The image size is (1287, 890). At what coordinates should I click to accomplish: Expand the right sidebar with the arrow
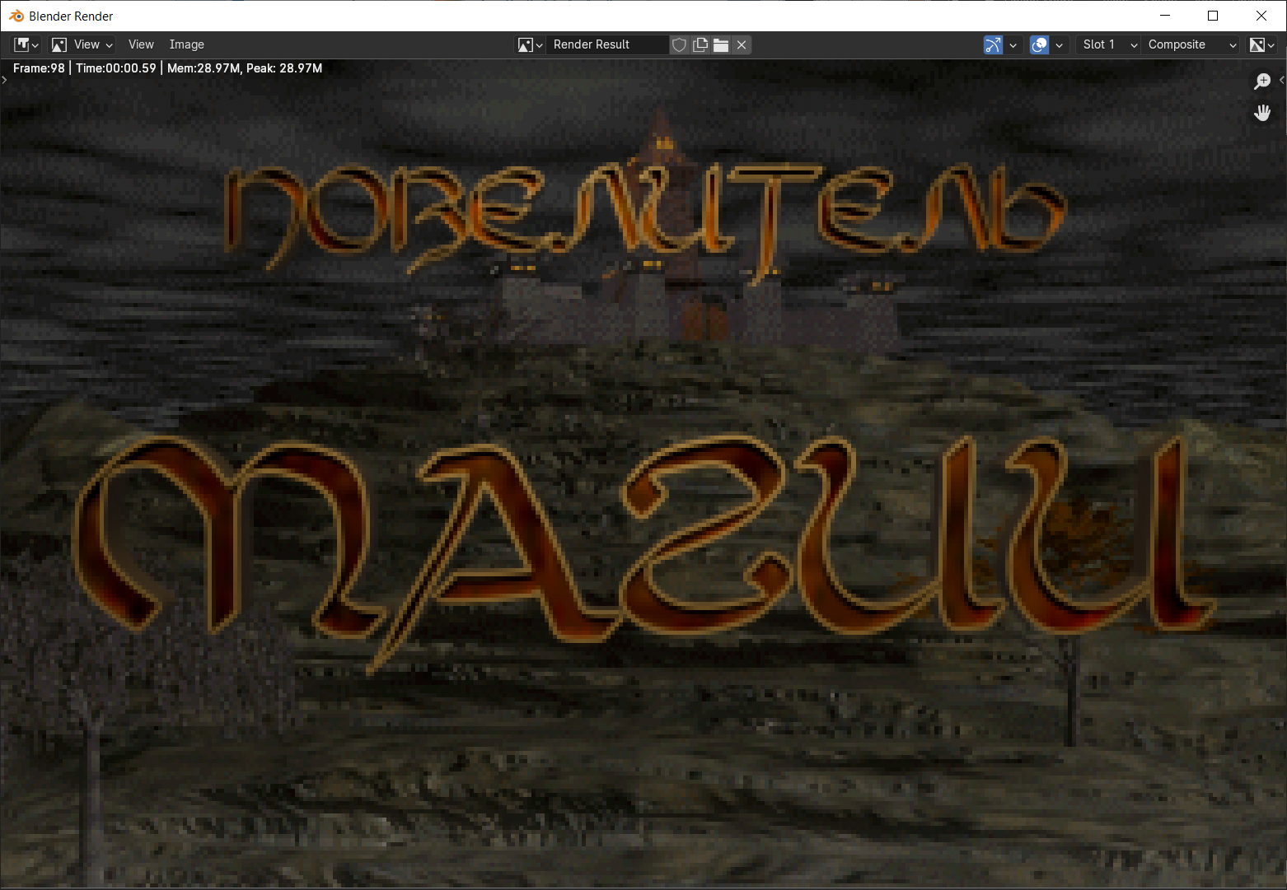coord(1282,80)
